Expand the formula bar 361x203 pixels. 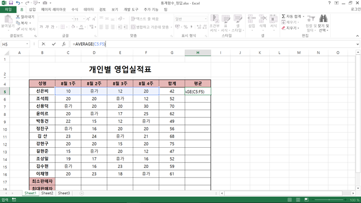(x=357, y=44)
